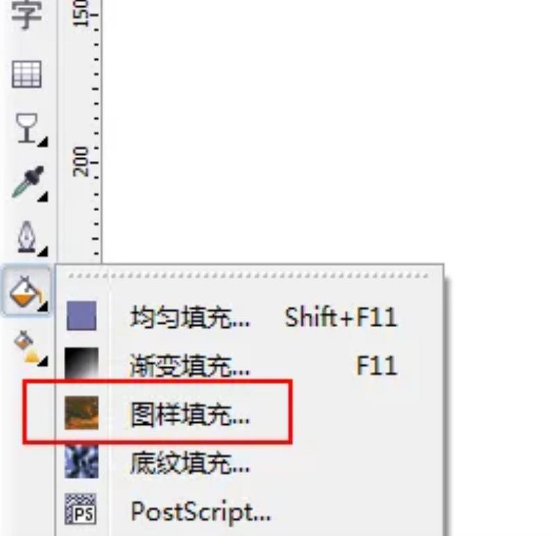
Task: Click the Fill bucket tool
Action: pyautogui.click(x=26, y=291)
